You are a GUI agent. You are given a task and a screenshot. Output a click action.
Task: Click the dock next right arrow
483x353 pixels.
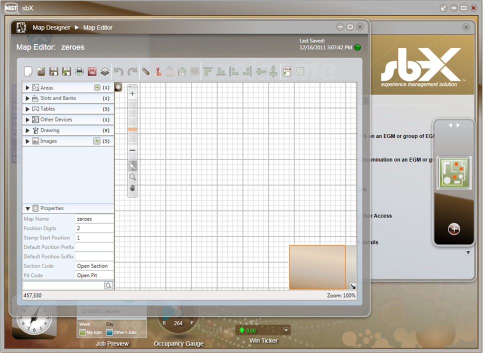(458, 125)
